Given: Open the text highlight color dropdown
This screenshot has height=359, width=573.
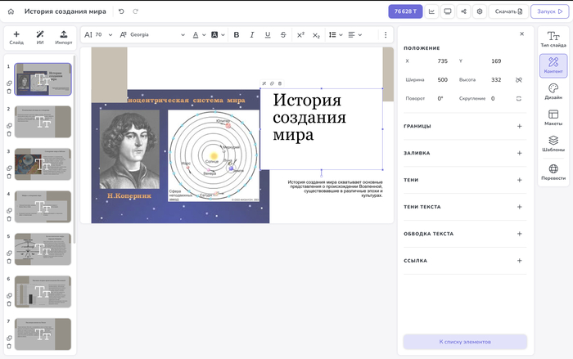Looking at the screenshot, I should (x=219, y=34).
